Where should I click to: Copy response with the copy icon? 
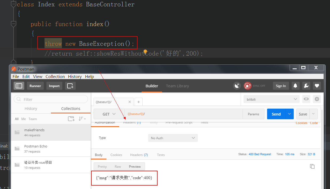pos(312,166)
